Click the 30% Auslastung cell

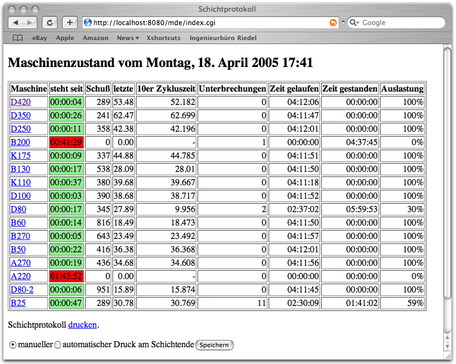click(x=402, y=209)
